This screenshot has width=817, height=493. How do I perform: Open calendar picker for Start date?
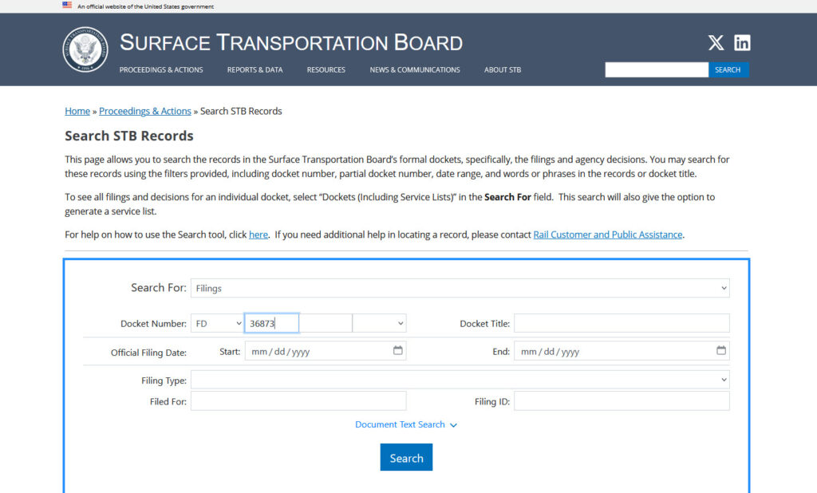(x=397, y=350)
